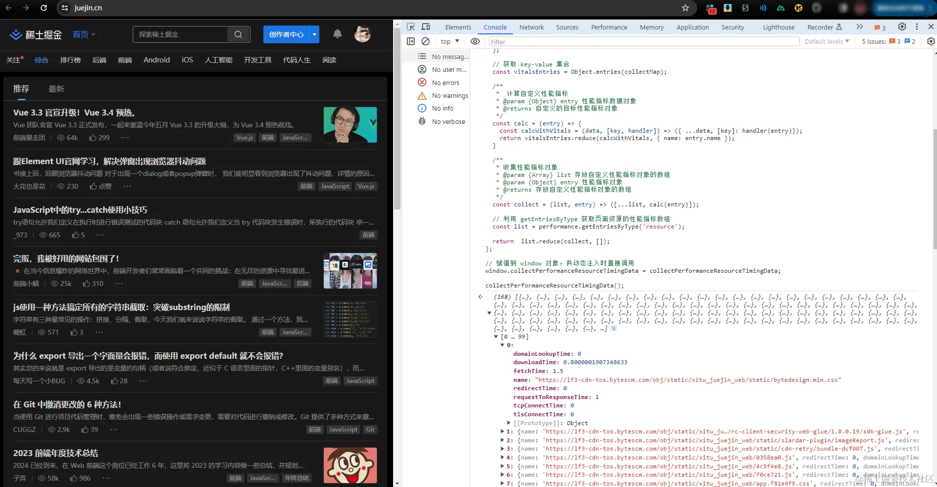Expand array item 2 imageReport.js
The image size is (937, 487).
tap(502, 440)
